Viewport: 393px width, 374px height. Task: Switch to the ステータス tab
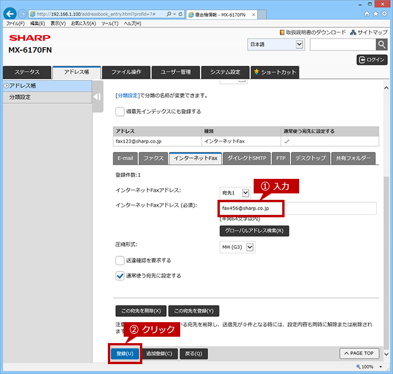pos(27,72)
